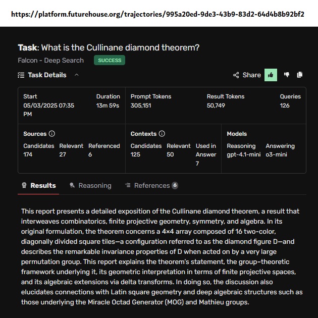
Task: Click the share network icon
Action: 236,75
